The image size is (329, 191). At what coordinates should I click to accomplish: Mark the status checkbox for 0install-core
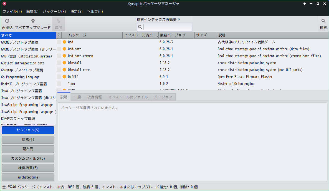(59, 70)
